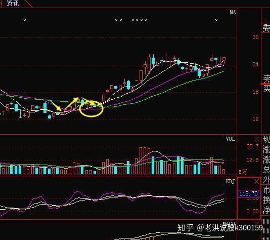This screenshot has width=270, height=240.
Task: Open the rightmost × info marker above the chart
Action: tap(216, 20)
